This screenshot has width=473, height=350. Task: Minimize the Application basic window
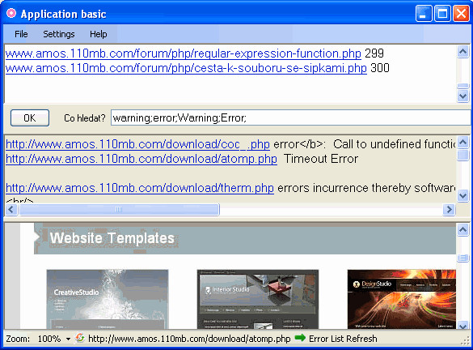point(423,14)
